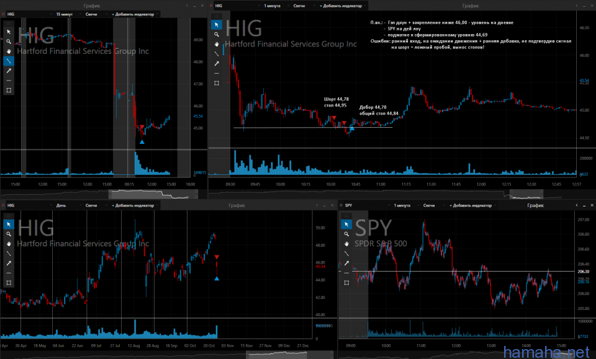Viewport: 596px width, 359px height.
Task: Click the pointer tool in HIG 1-minute chart
Action: [216, 25]
